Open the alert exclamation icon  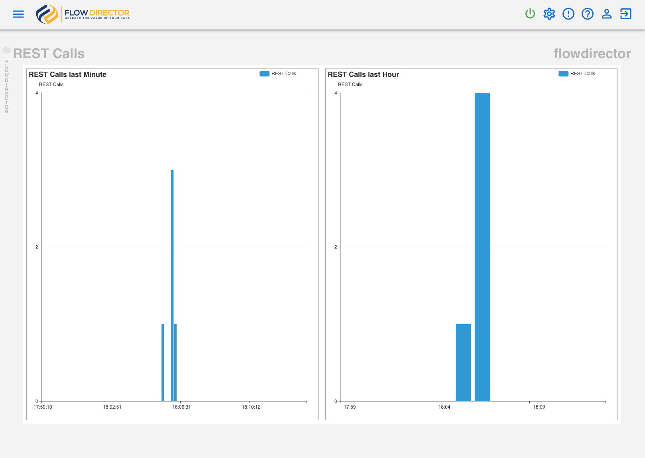click(x=568, y=14)
